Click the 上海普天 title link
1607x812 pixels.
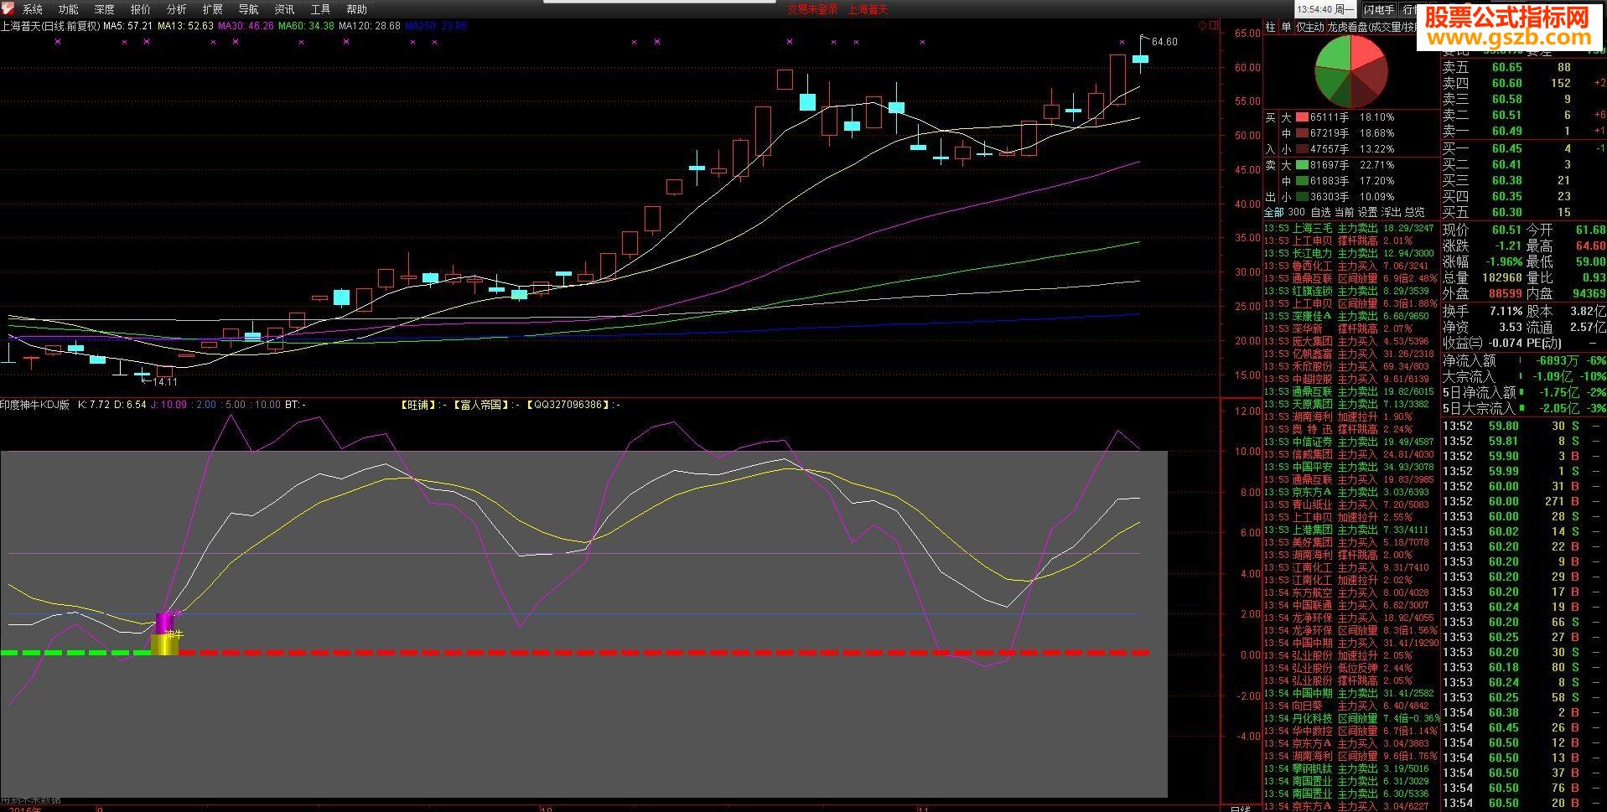point(868,9)
